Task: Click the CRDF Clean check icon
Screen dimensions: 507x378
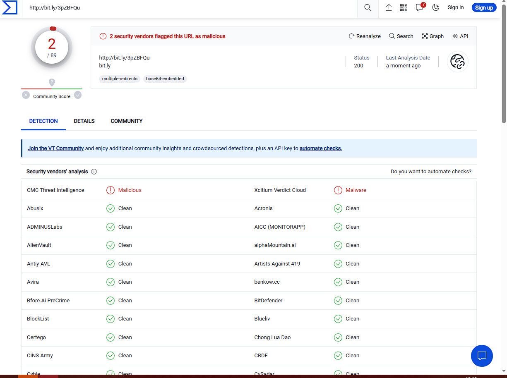Action: click(338, 356)
